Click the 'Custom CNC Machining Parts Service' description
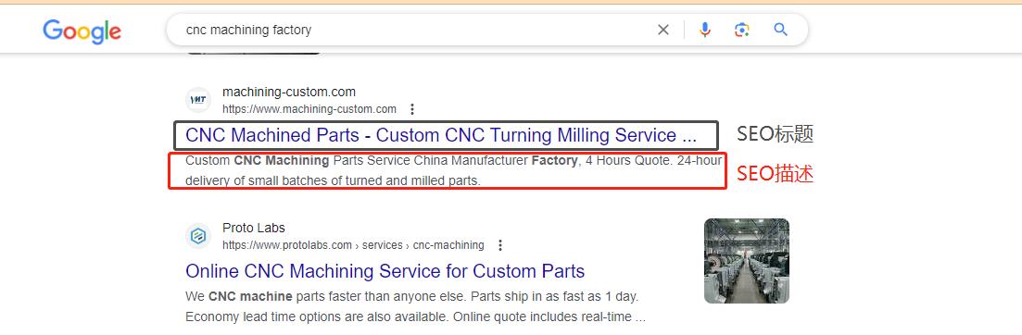This screenshot has height=335, width=1022. 453,170
